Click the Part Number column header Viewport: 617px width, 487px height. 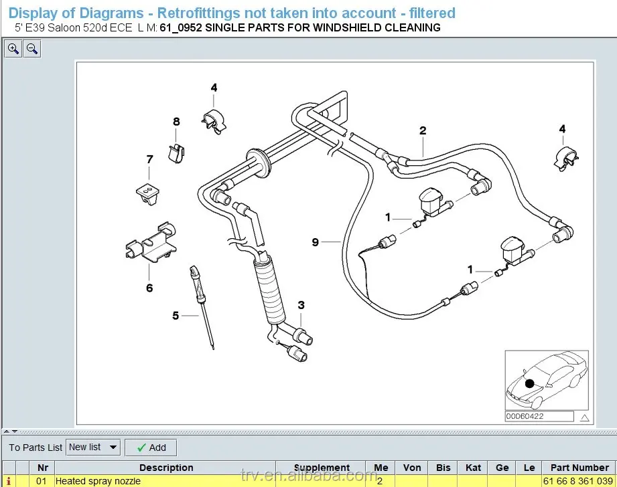(579, 468)
